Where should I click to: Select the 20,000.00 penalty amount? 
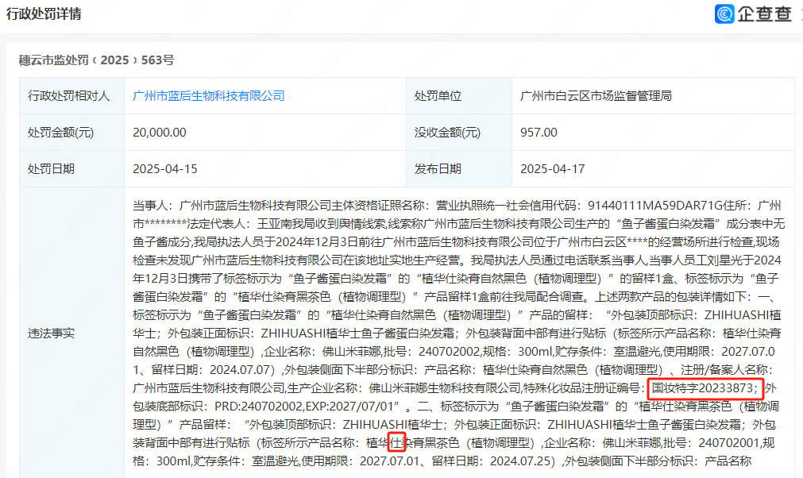click(x=160, y=132)
